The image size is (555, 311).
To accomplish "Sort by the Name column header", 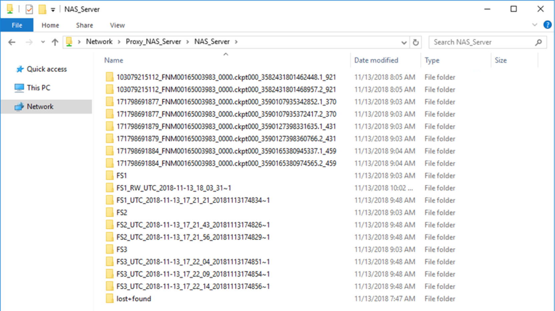I will [x=113, y=60].
